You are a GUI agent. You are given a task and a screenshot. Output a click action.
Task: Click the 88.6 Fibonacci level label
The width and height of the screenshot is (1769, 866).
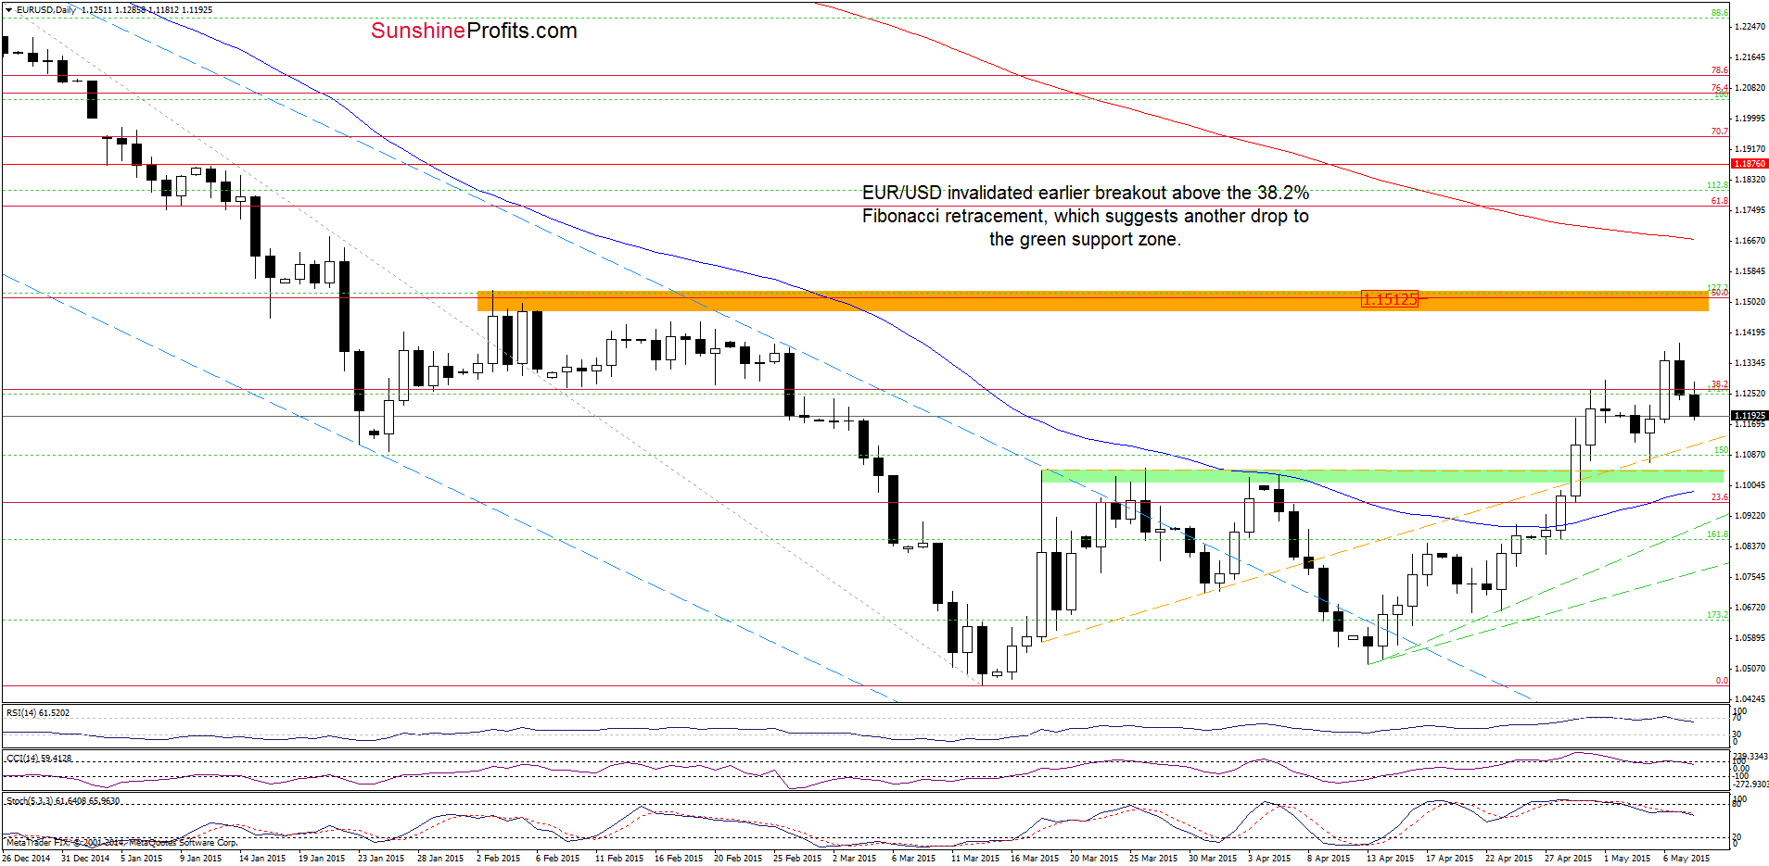(1720, 13)
